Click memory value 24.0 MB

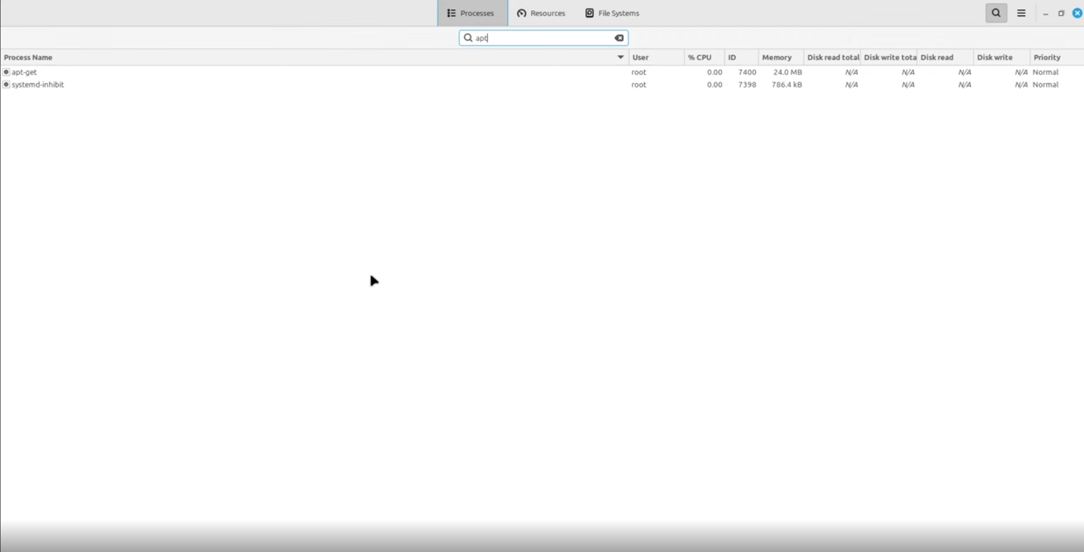(787, 72)
